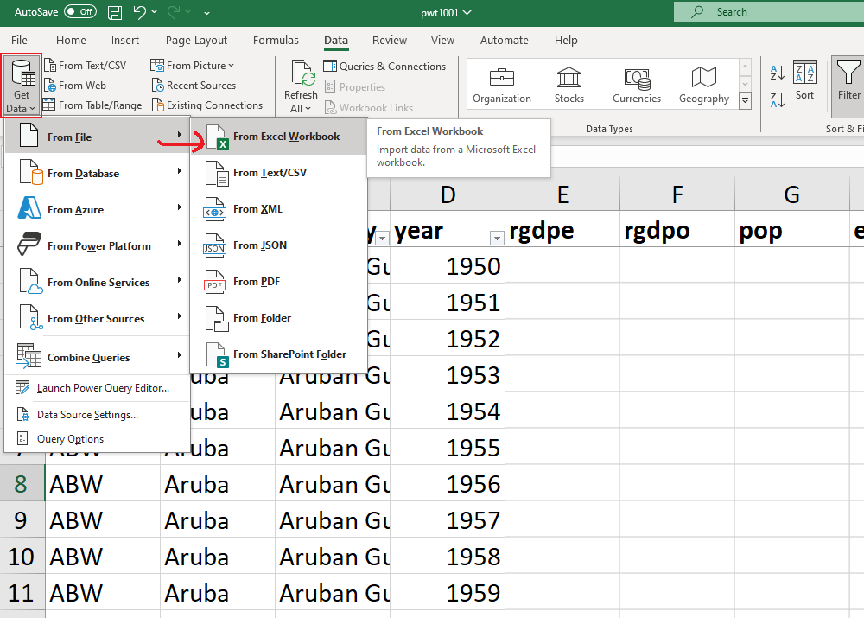864x618 pixels.
Task: Open Queries & Connections pane
Action: [x=384, y=67]
